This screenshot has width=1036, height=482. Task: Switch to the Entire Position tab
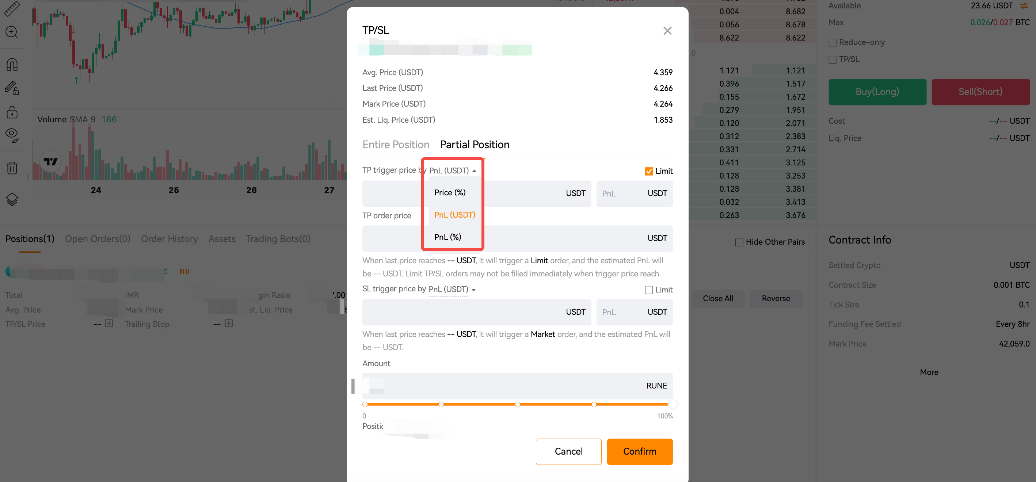(396, 144)
